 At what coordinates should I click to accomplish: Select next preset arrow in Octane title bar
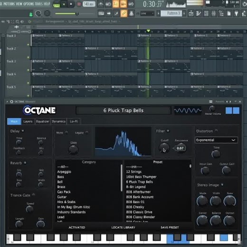tap(230, 102)
